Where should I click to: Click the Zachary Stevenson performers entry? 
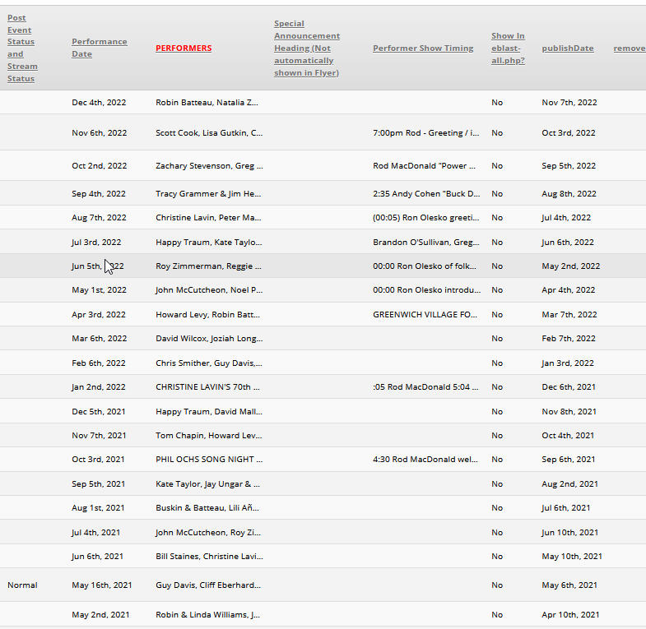209,166
